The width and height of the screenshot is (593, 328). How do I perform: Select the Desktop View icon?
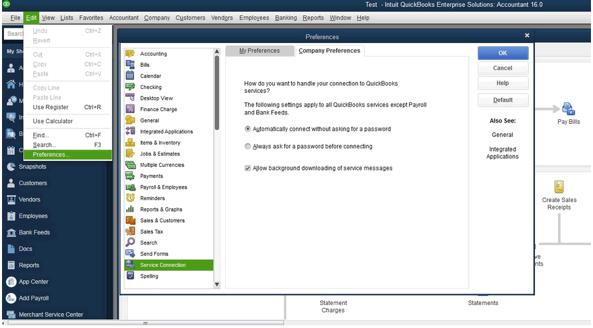[x=130, y=98]
